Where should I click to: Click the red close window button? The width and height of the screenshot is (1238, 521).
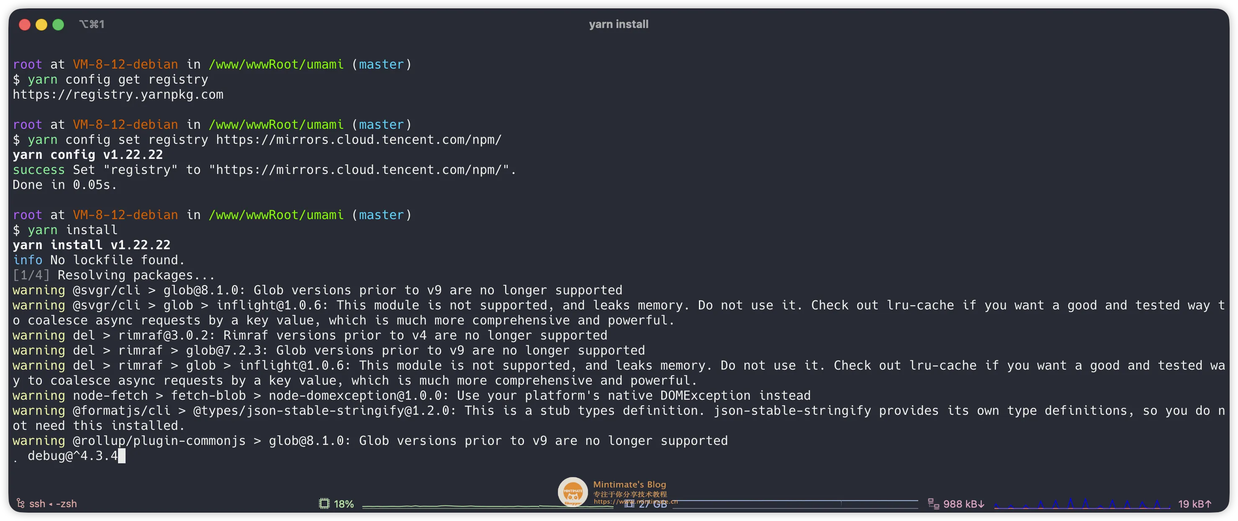(x=25, y=25)
